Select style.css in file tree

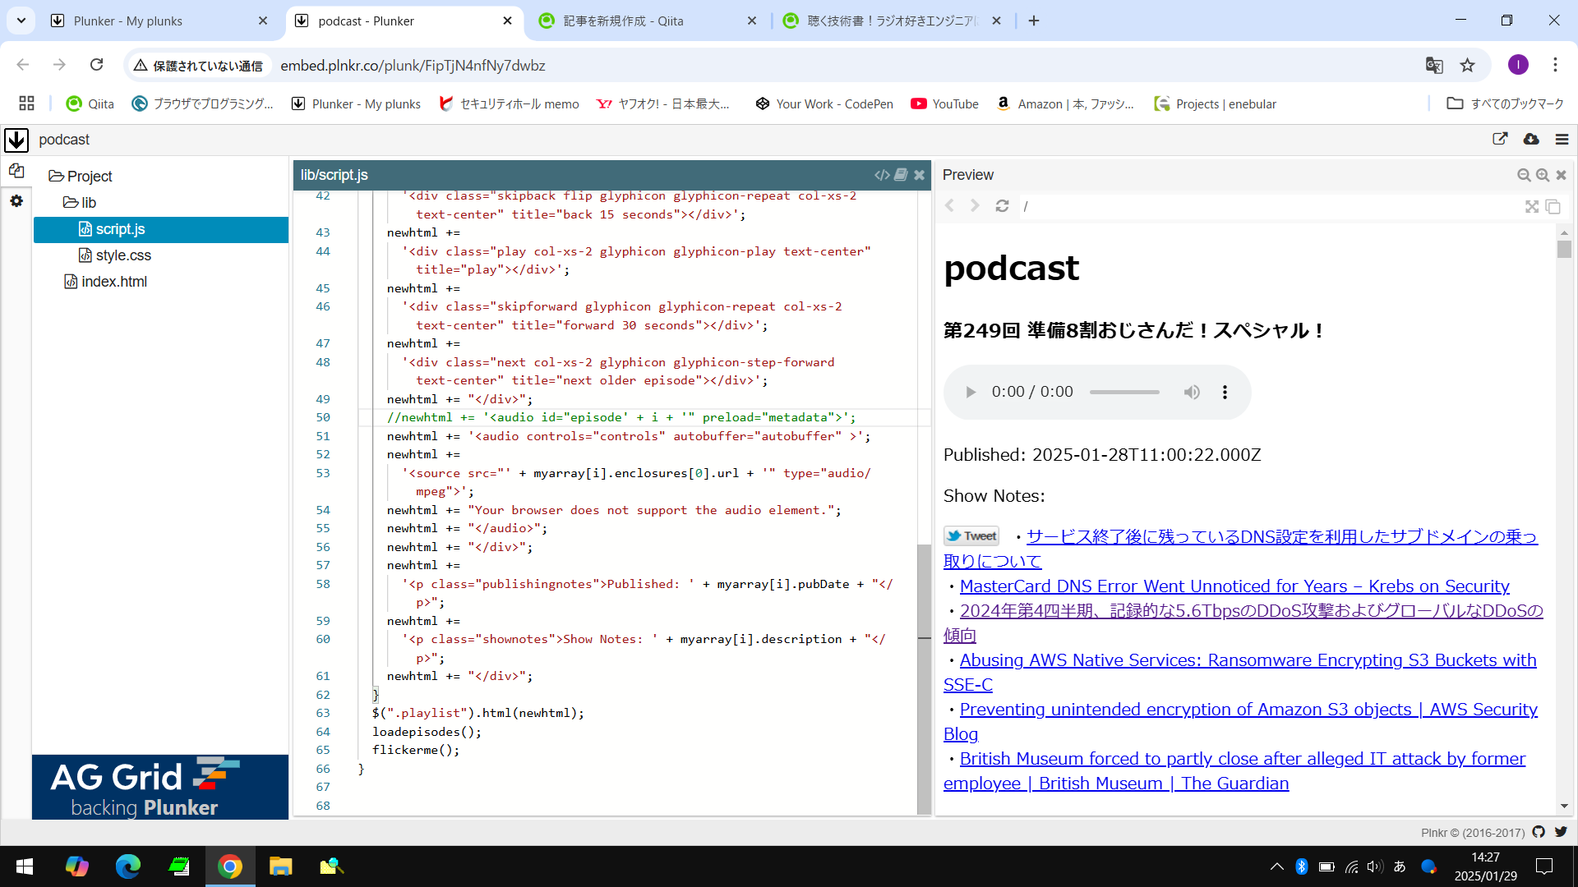pyautogui.click(x=123, y=255)
